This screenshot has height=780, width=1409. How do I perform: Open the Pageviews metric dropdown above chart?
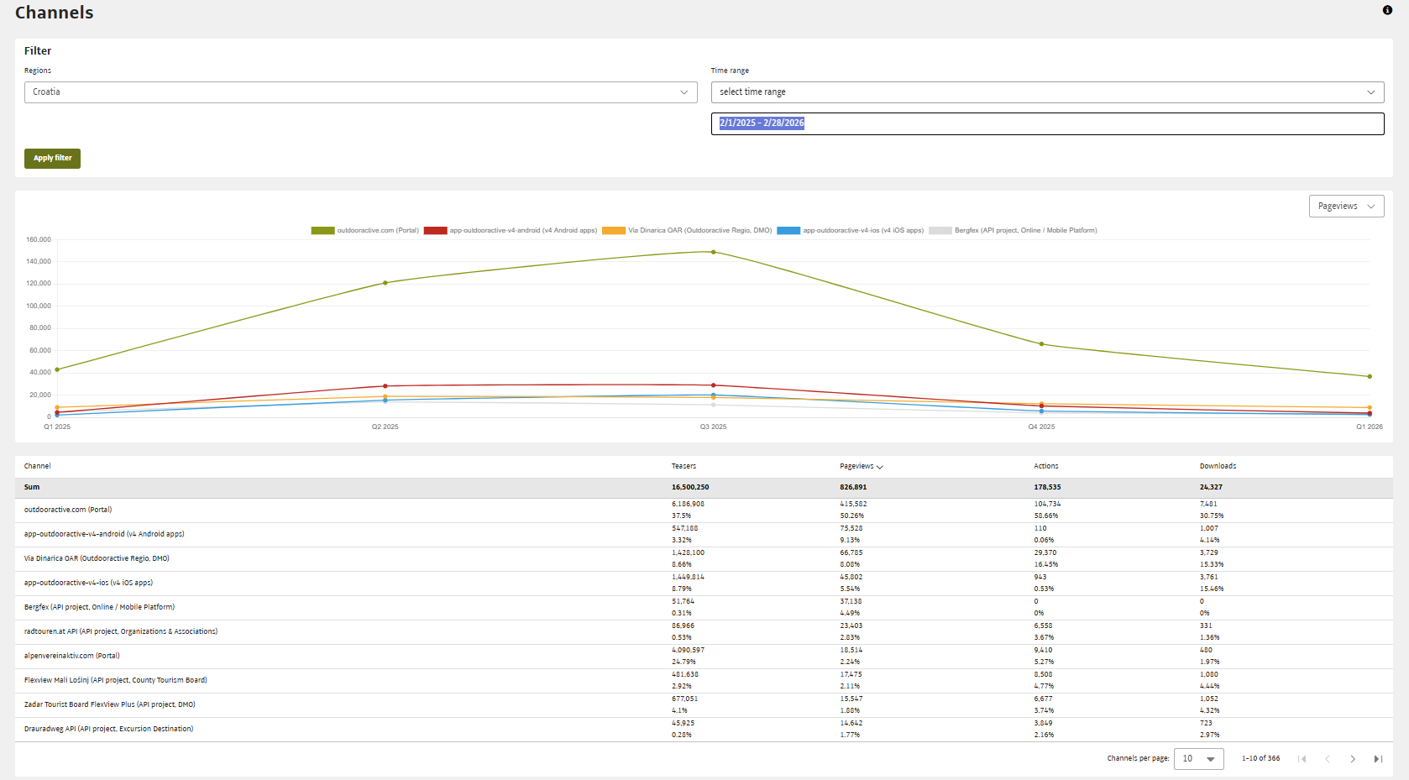(x=1346, y=207)
